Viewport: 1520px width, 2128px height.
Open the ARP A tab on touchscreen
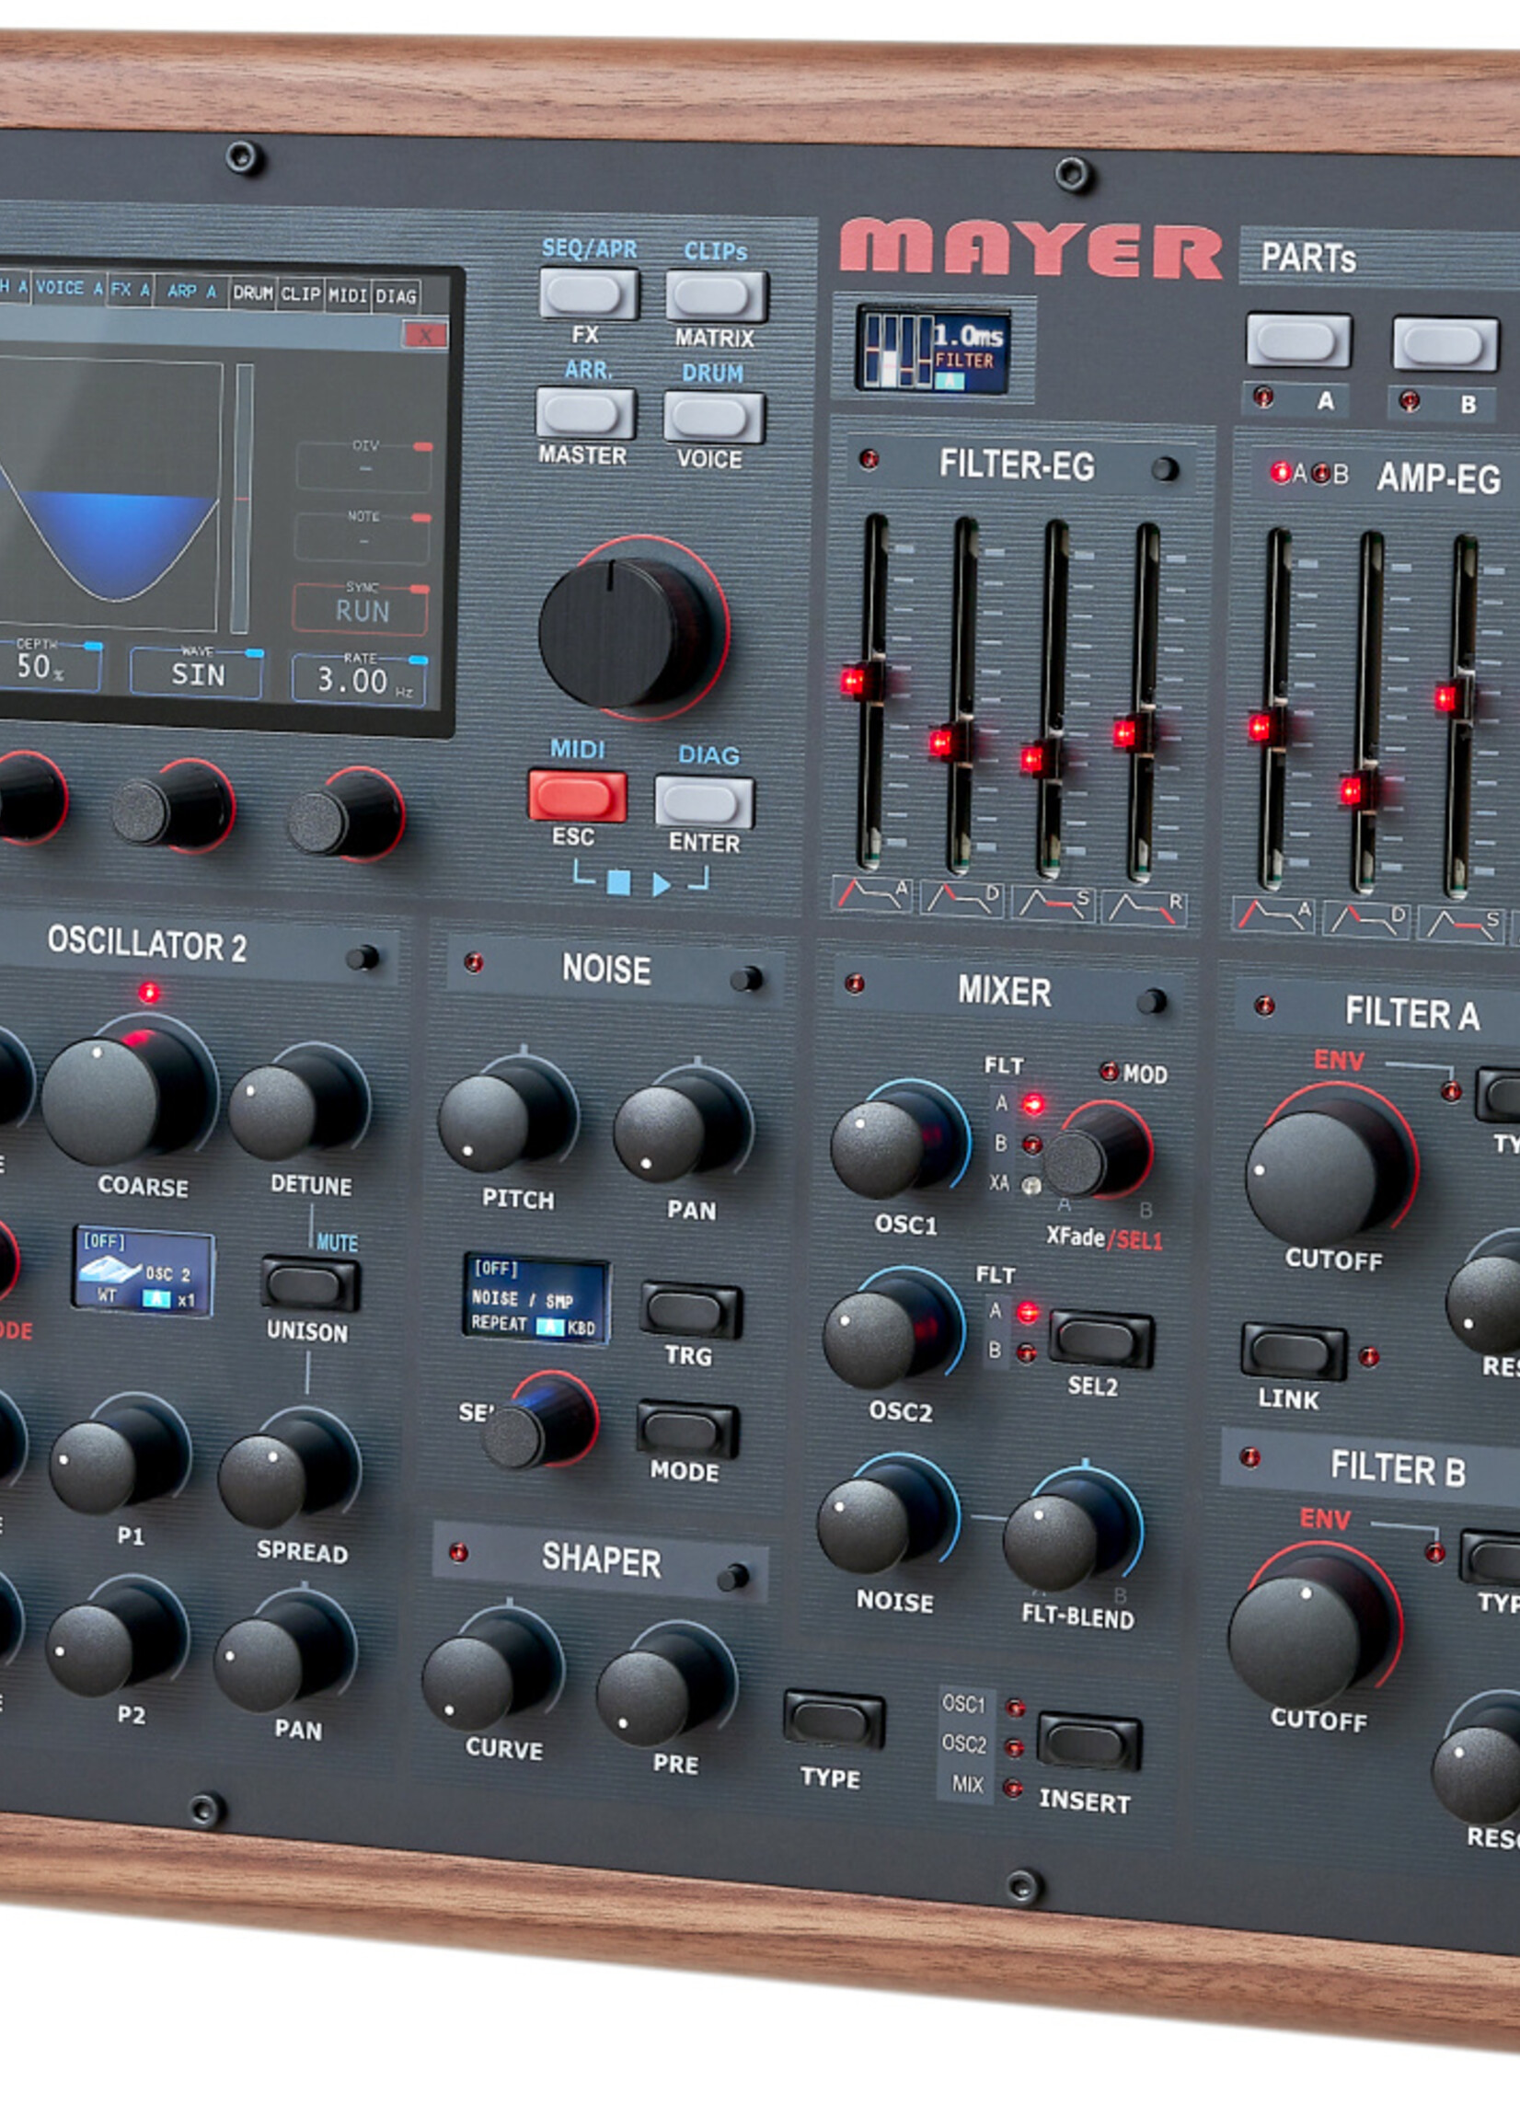192,292
